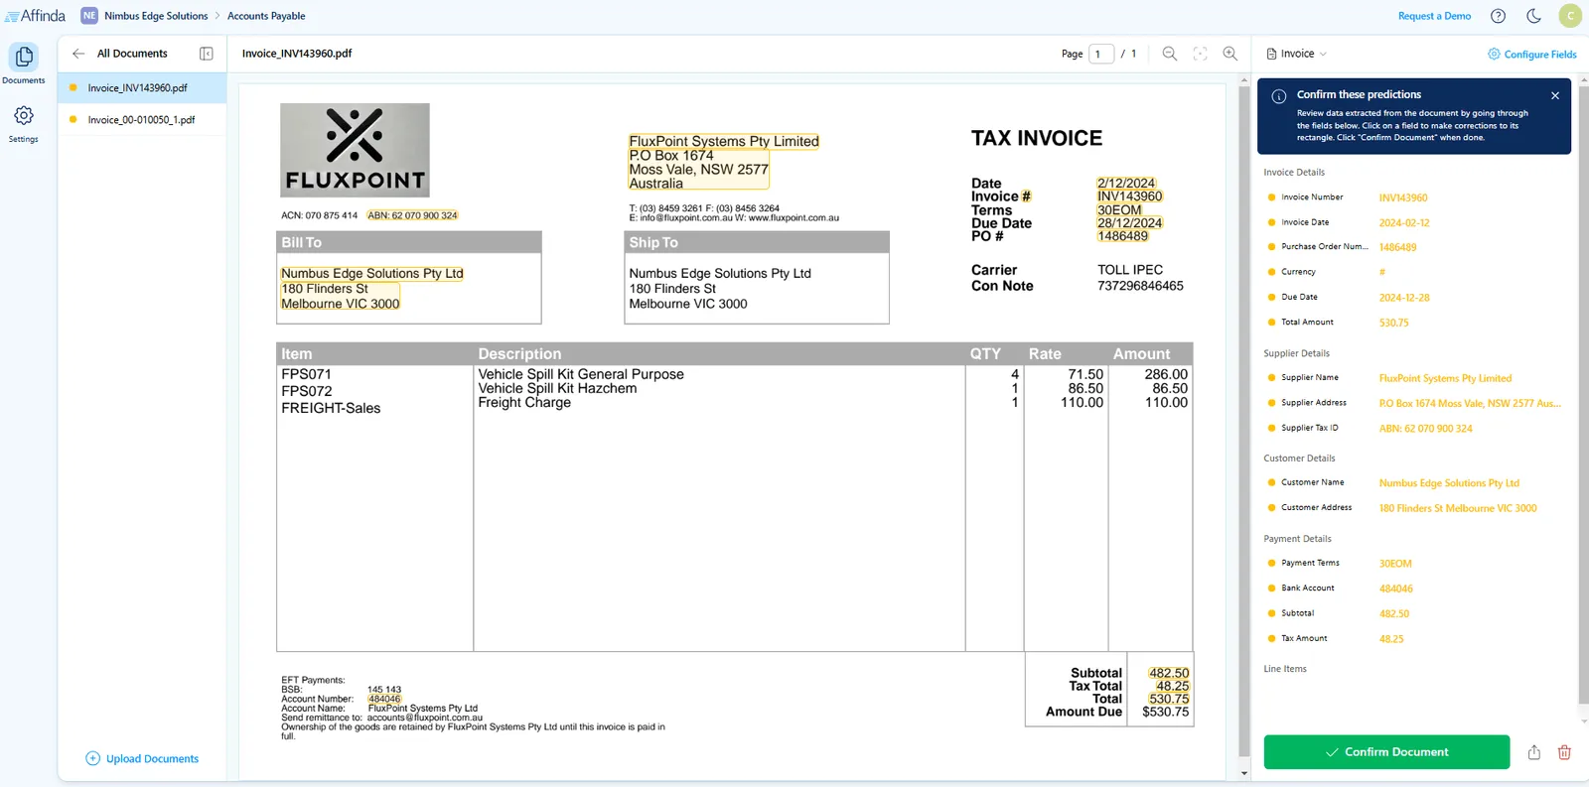Screen dimensions: 1589x787
Task: Open the Invoice document type dropdown
Action: [x=1297, y=54]
